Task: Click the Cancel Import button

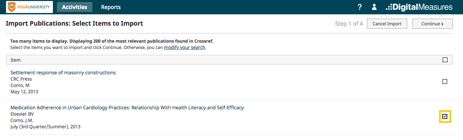Action: click(x=387, y=24)
